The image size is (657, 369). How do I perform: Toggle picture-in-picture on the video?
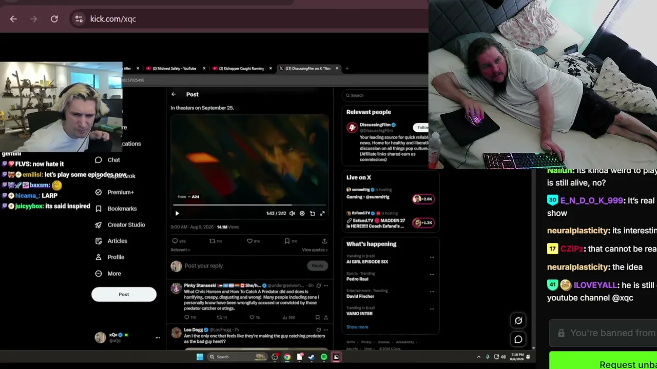(312, 213)
